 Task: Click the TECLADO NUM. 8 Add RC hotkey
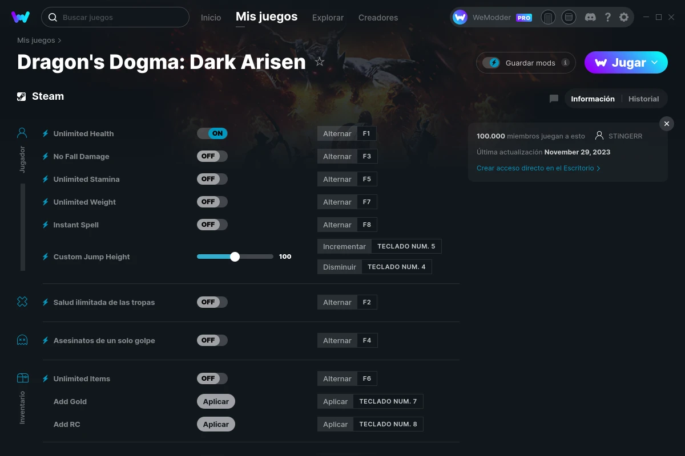(388, 424)
